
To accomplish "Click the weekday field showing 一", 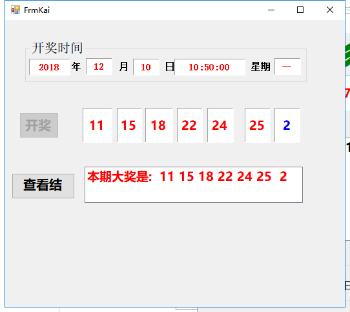I will click(x=287, y=67).
